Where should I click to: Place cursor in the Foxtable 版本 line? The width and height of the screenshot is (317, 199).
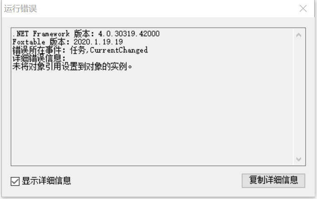pos(68,42)
